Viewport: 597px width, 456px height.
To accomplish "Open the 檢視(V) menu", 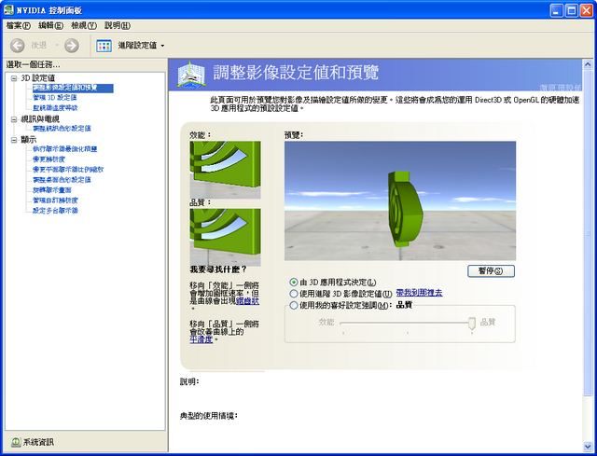I will pyautogui.click(x=84, y=25).
